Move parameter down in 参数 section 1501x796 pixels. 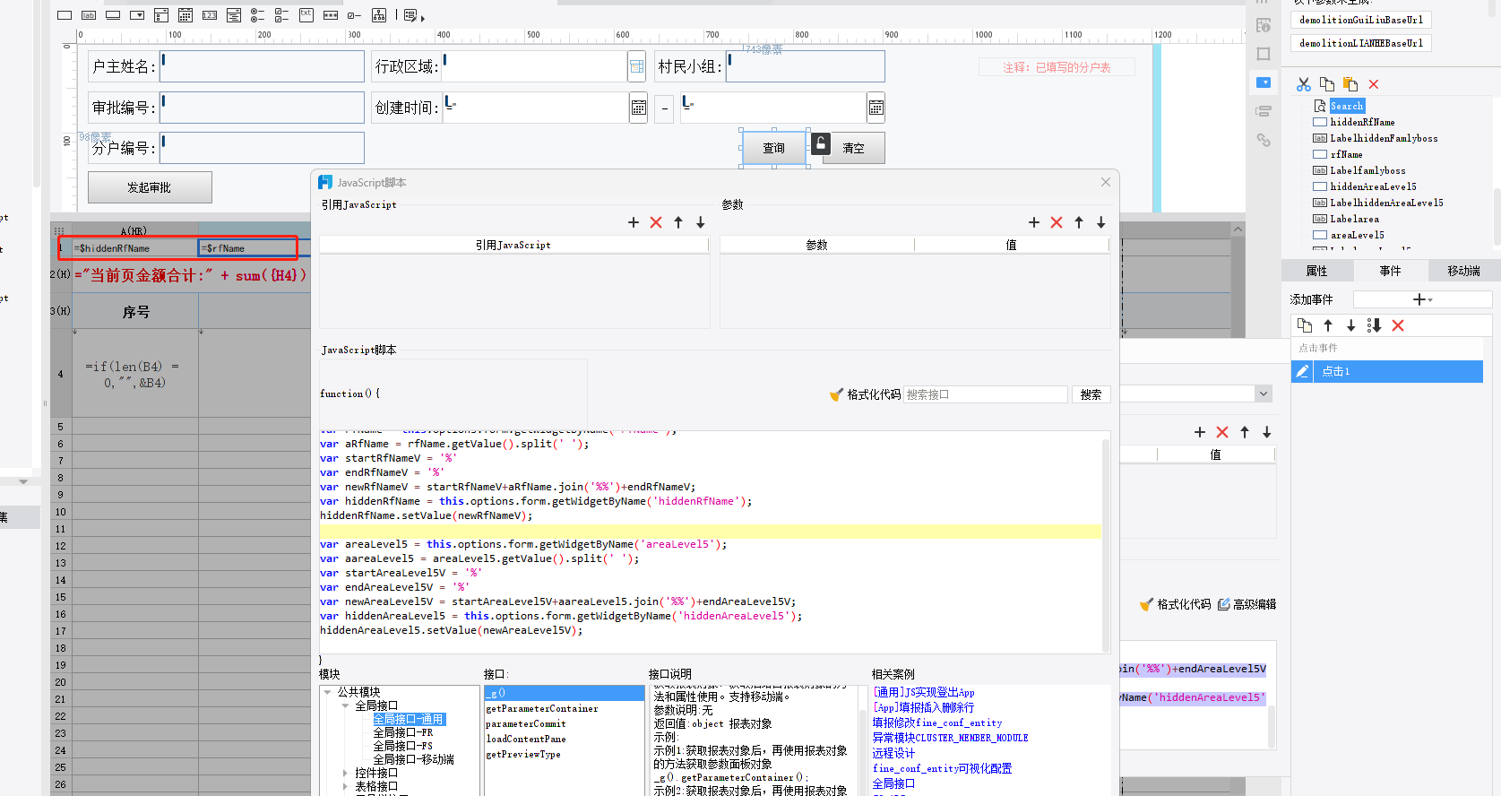1101,222
